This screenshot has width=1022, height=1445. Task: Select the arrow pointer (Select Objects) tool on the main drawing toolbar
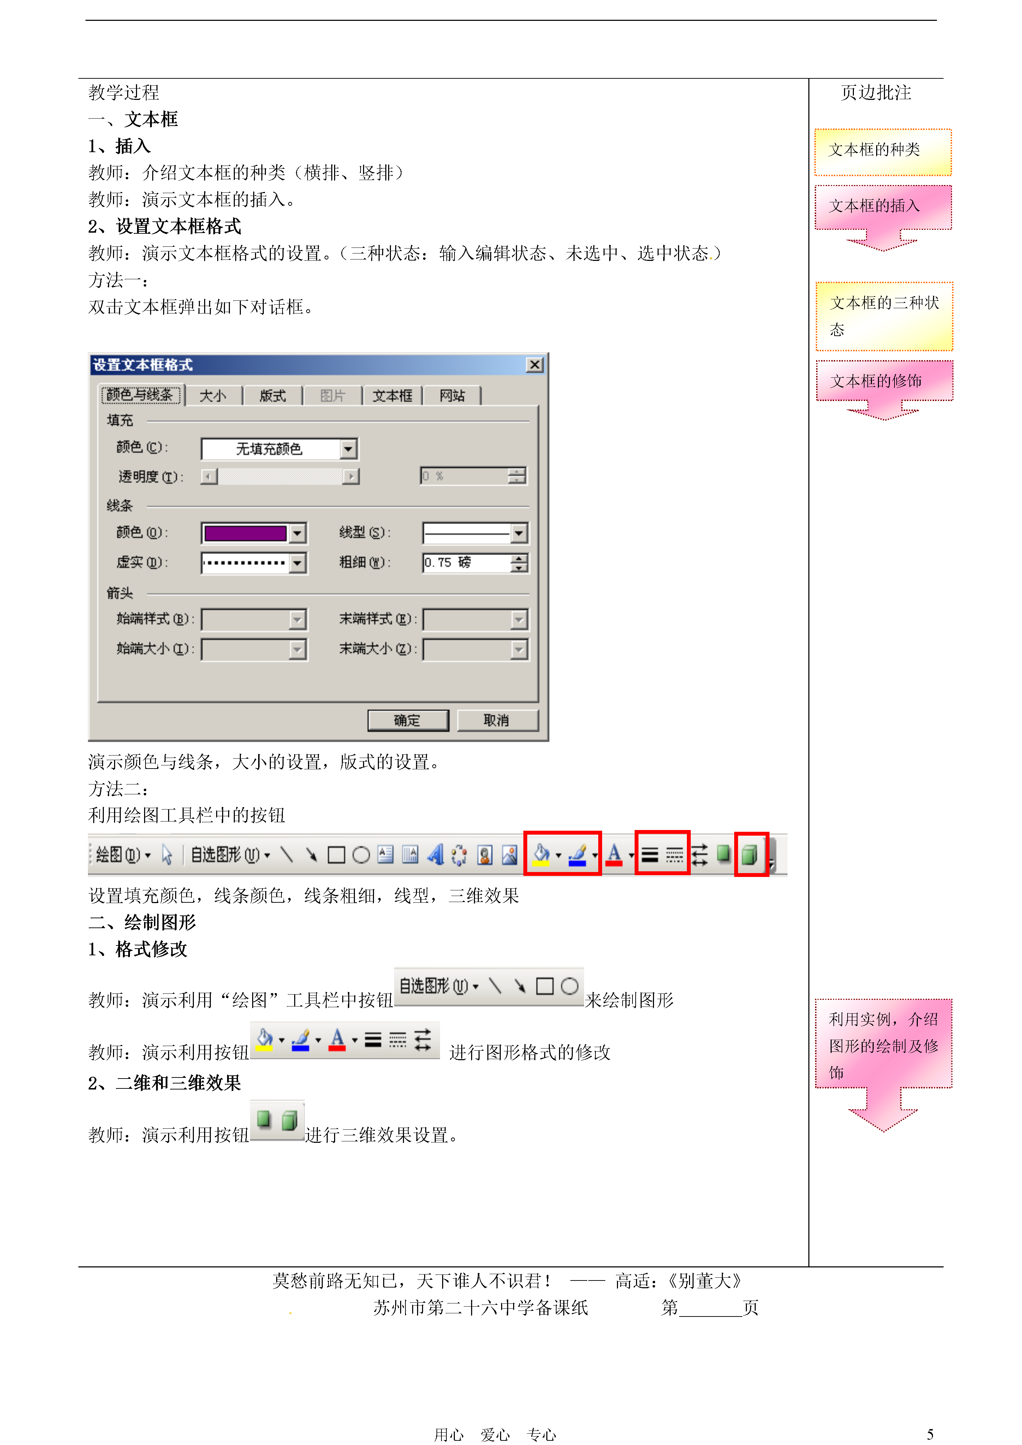click(x=167, y=855)
